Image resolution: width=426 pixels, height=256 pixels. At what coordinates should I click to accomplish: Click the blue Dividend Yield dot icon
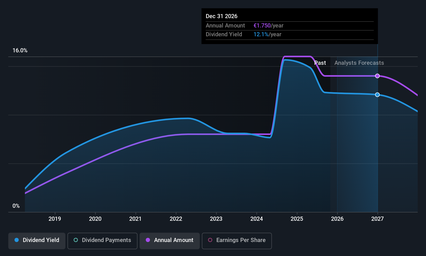coord(16,240)
